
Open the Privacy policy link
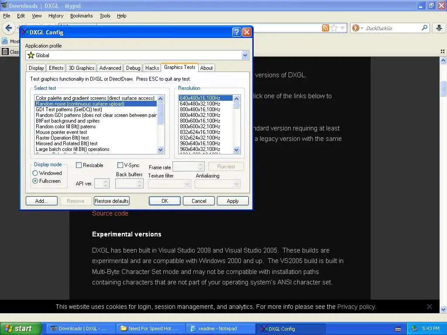[356, 307]
